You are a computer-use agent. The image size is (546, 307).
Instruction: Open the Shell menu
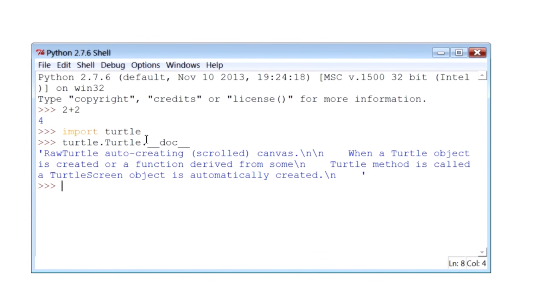[86, 65]
